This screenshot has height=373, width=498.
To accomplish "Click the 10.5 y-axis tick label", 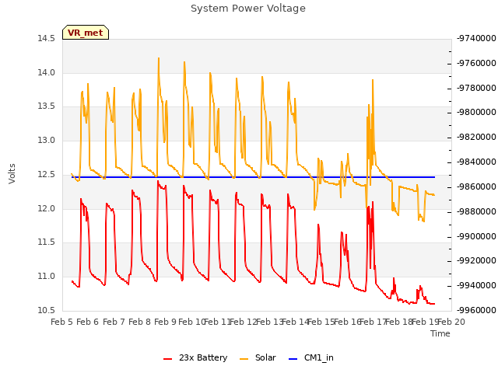I will point(47,311).
